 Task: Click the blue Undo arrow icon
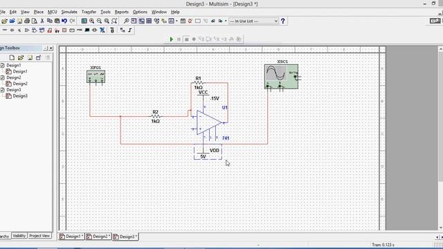coord(64,21)
